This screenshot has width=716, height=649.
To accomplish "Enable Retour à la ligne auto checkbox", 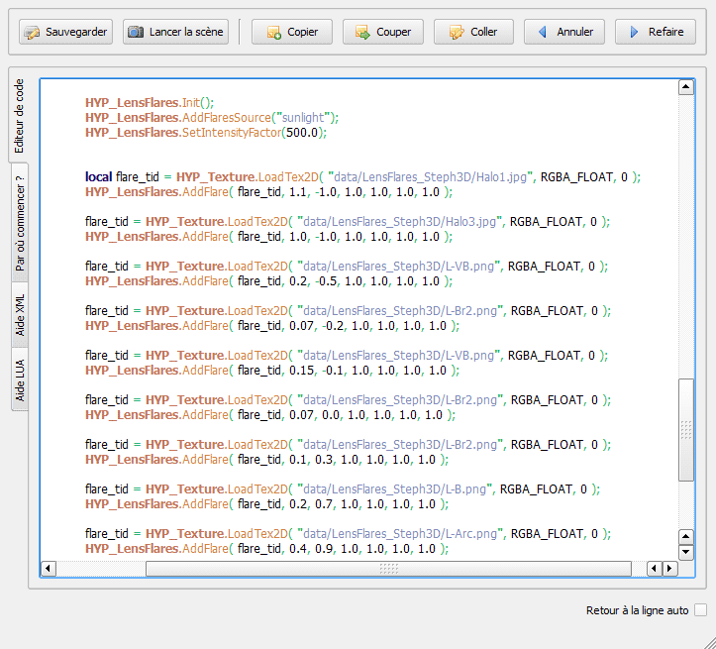I will click(x=700, y=610).
